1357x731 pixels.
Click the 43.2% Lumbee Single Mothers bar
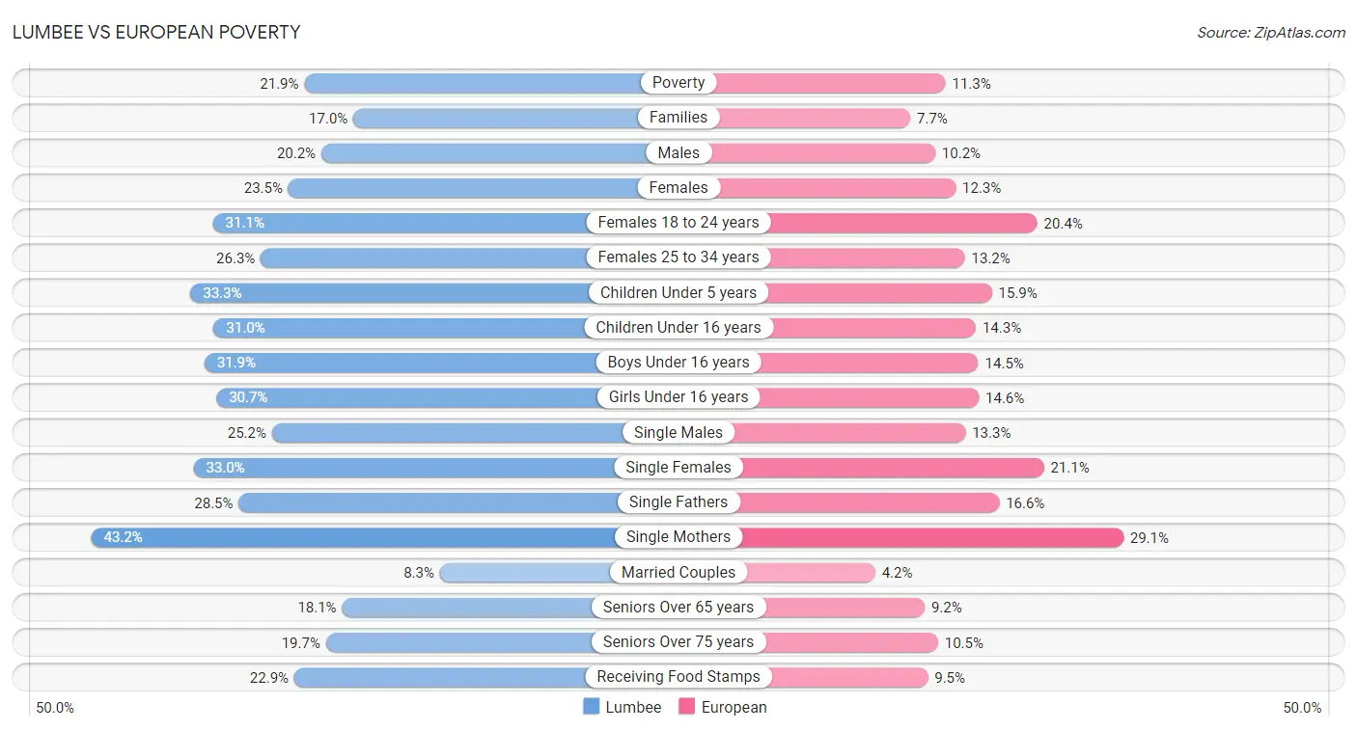pos(384,537)
